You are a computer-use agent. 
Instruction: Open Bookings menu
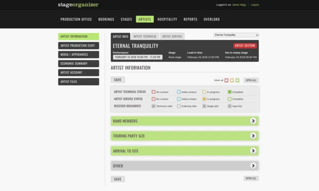pyautogui.click(x=106, y=19)
